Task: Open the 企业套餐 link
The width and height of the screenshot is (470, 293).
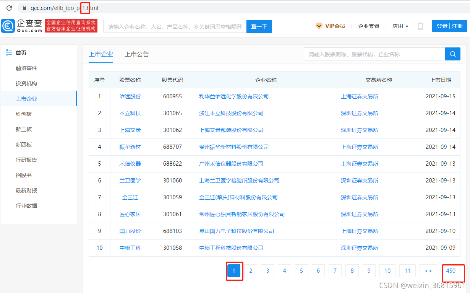Action: click(369, 26)
